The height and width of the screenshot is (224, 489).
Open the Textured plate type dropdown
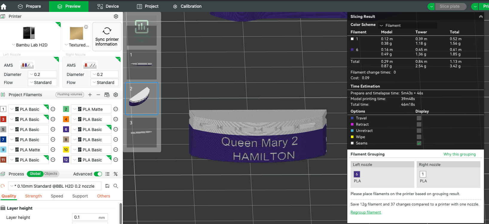click(77, 45)
